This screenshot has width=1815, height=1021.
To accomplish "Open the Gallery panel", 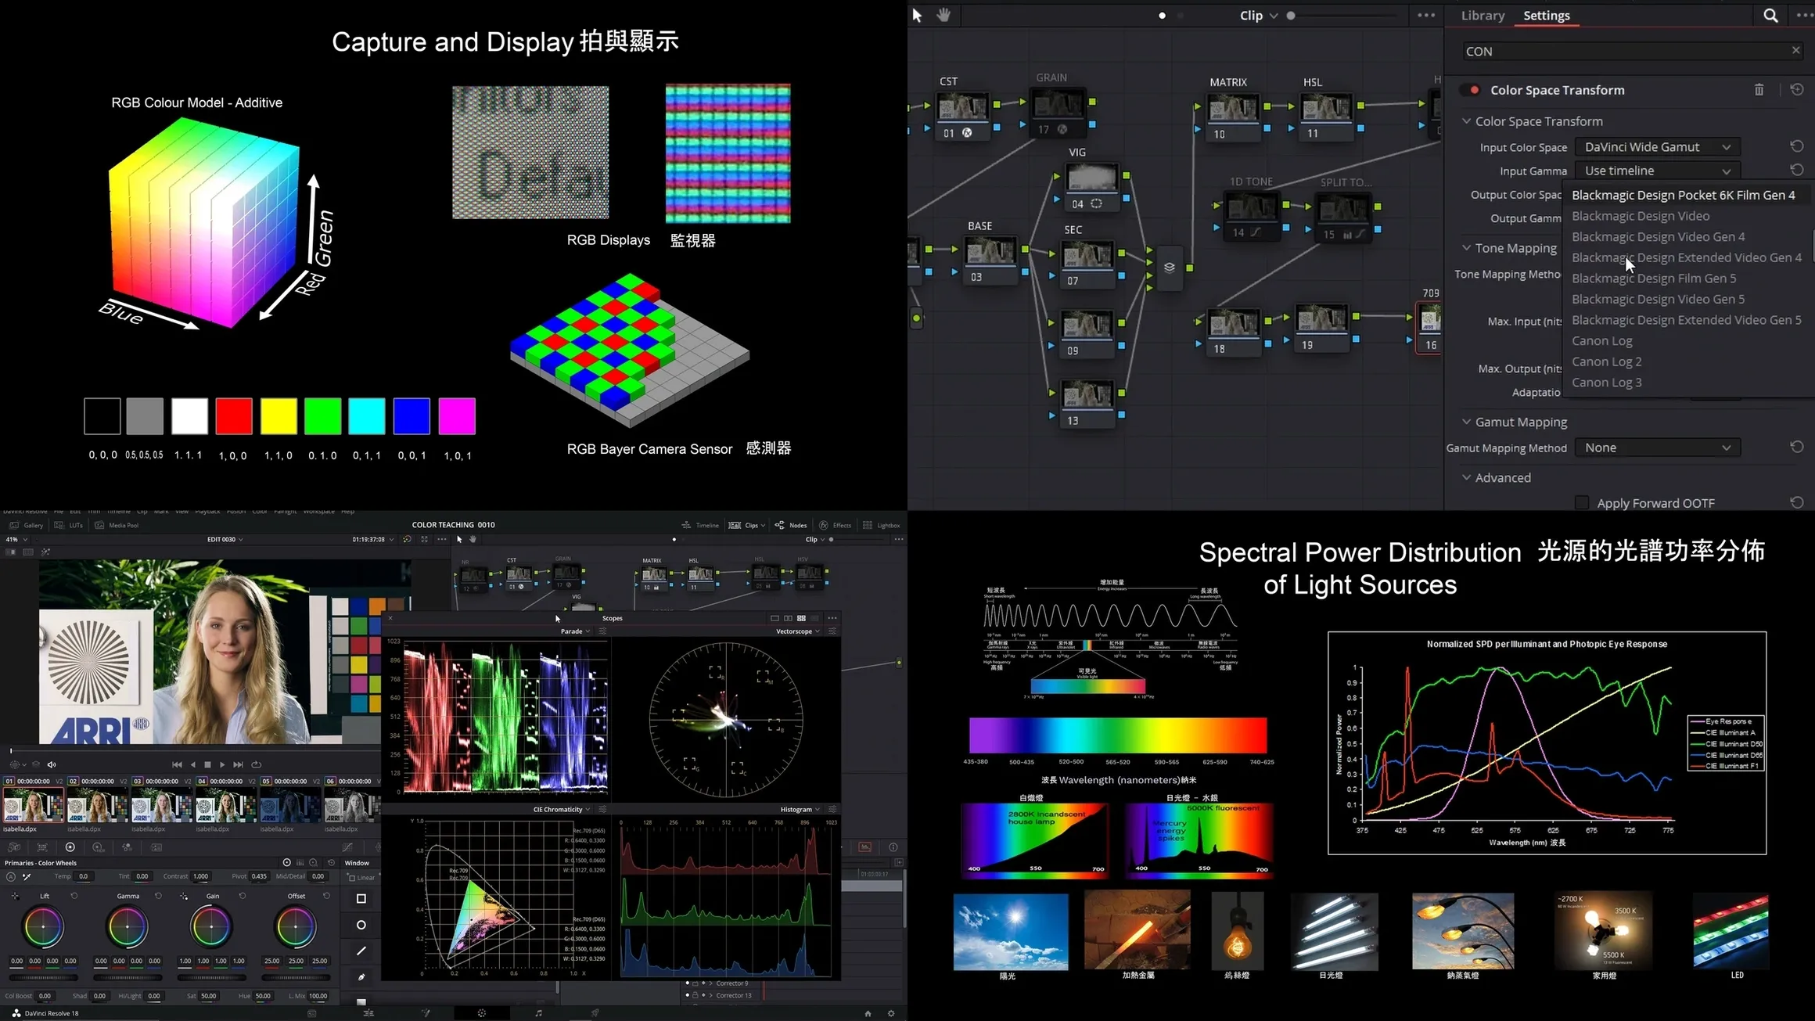I will pyautogui.click(x=27, y=525).
